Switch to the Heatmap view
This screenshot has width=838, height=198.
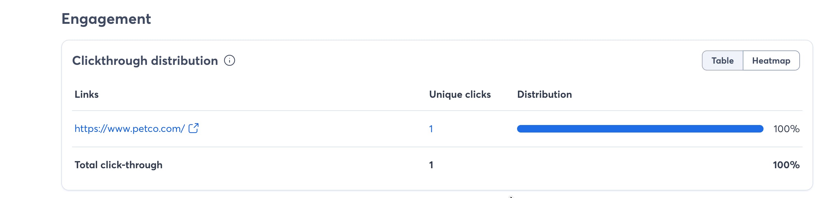(771, 60)
